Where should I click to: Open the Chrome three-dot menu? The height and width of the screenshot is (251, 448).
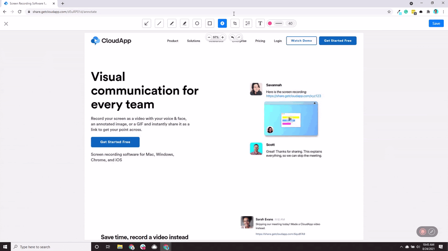click(443, 12)
